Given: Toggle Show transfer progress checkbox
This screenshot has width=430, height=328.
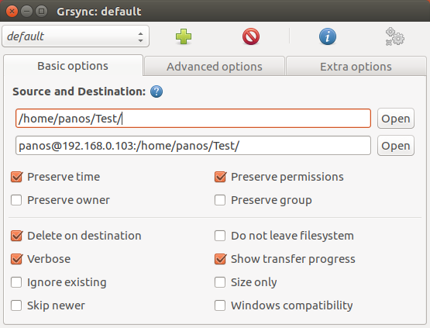Looking at the screenshot, I should tap(220, 259).
